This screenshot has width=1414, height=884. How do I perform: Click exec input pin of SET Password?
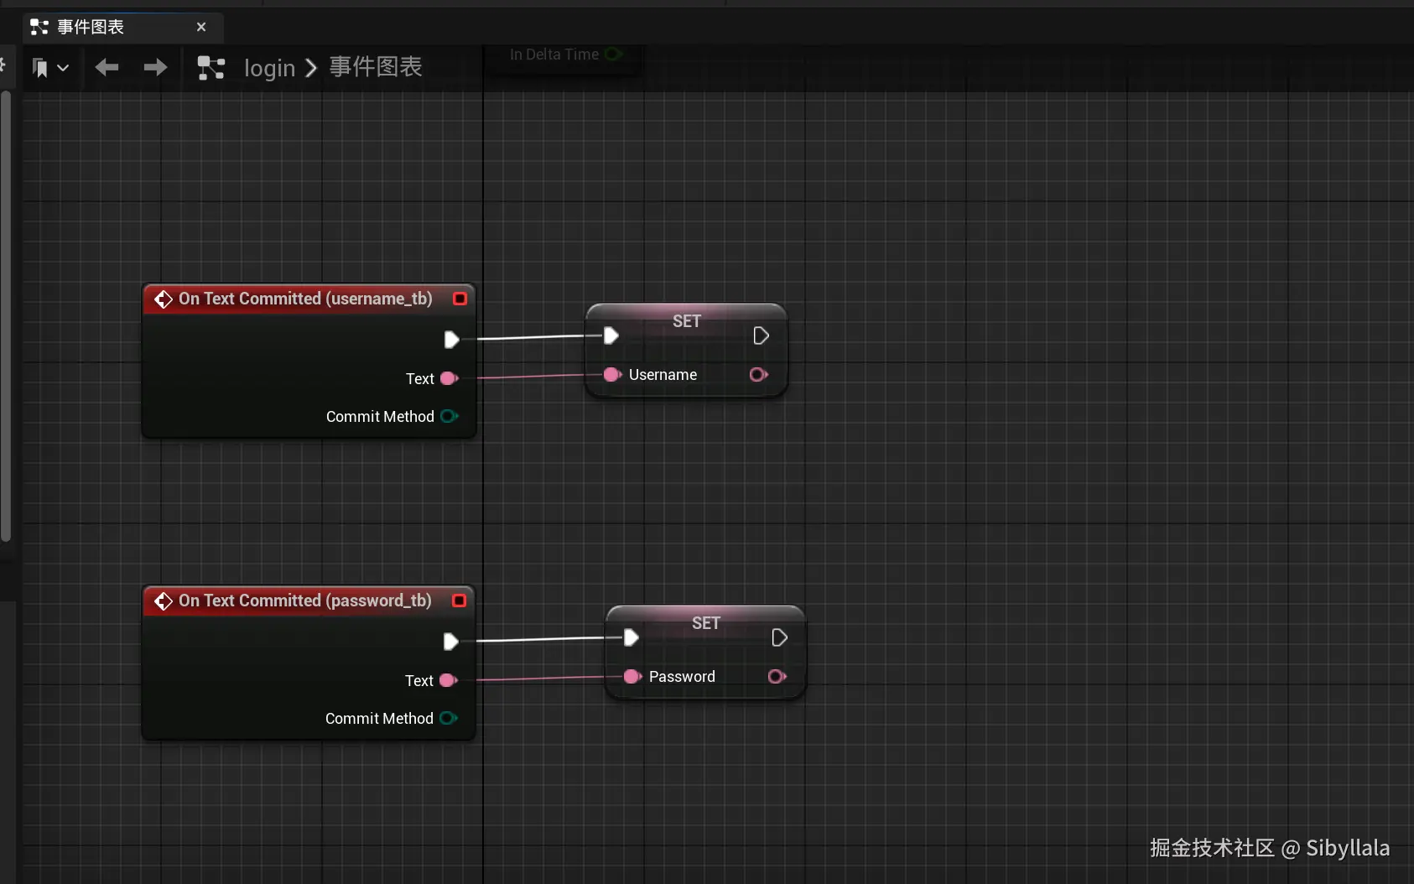click(x=632, y=637)
